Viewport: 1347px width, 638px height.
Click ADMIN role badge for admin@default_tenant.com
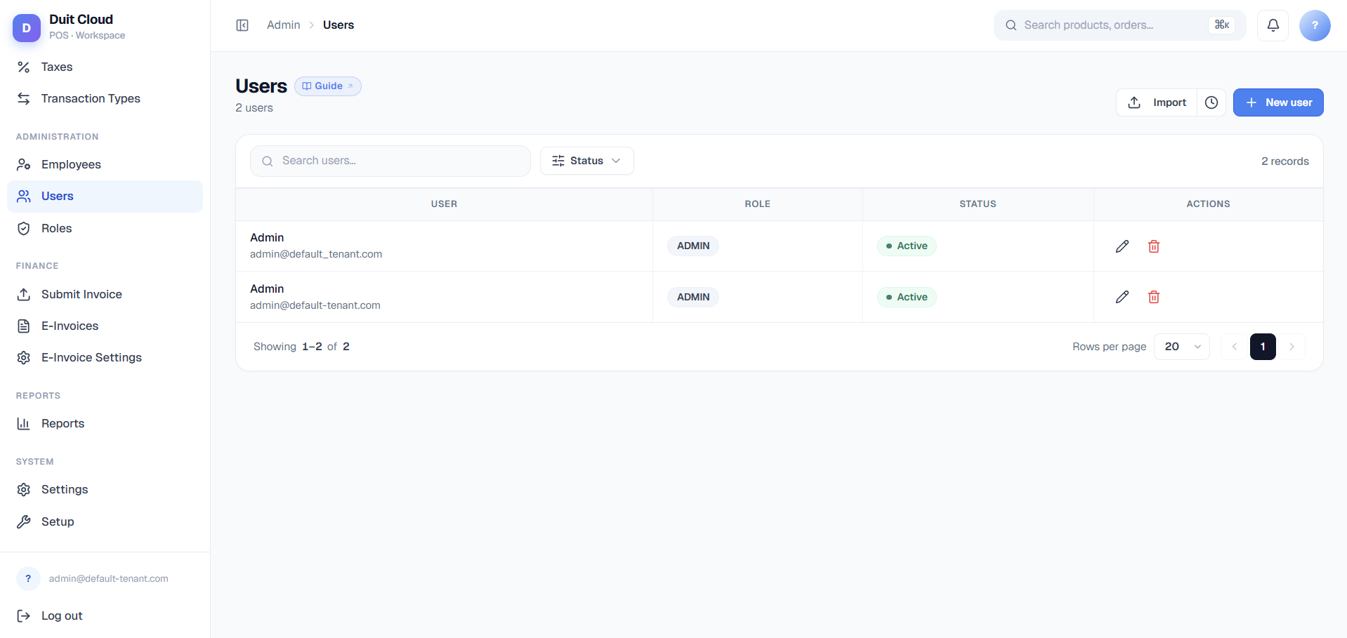pos(693,246)
